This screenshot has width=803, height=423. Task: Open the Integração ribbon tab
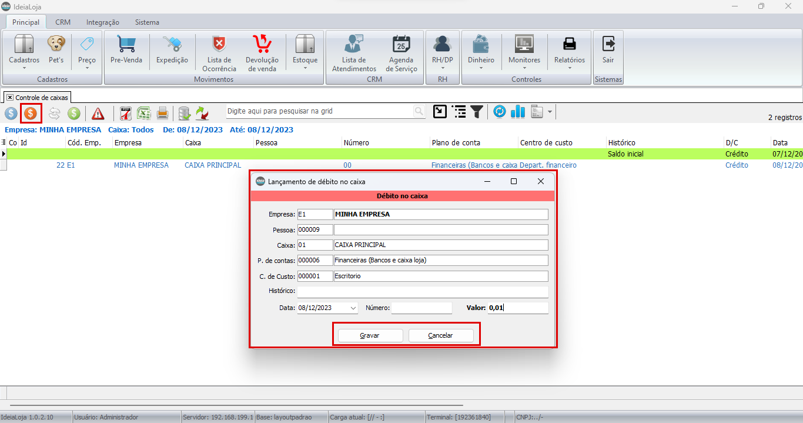pyautogui.click(x=103, y=22)
